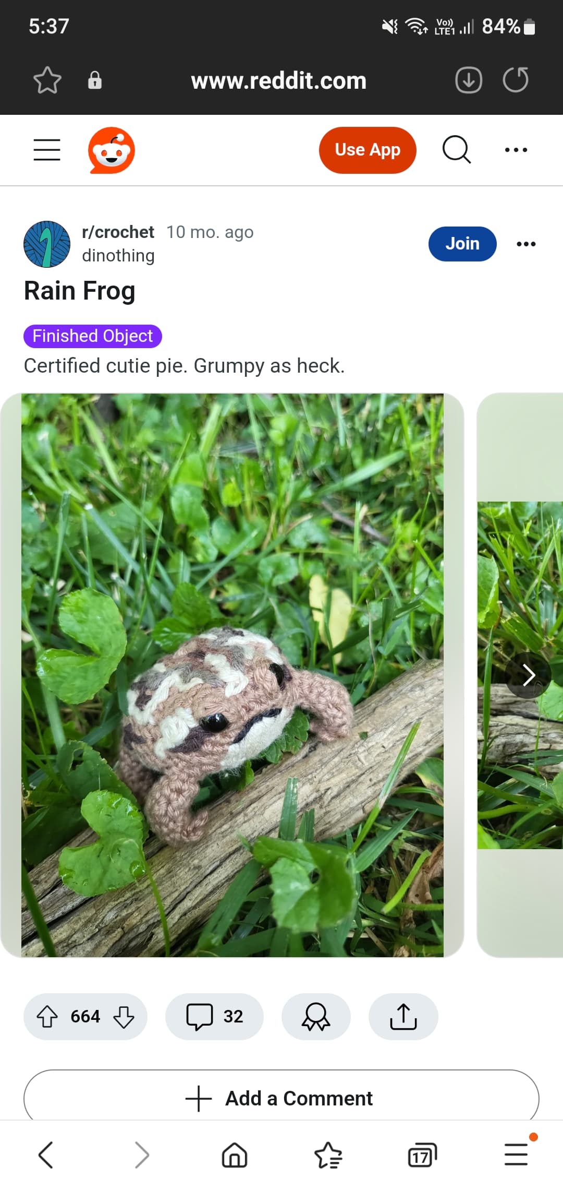The height and width of the screenshot is (1190, 563).
Task: Upvote the Rain Frog post
Action: point(47,1017)
